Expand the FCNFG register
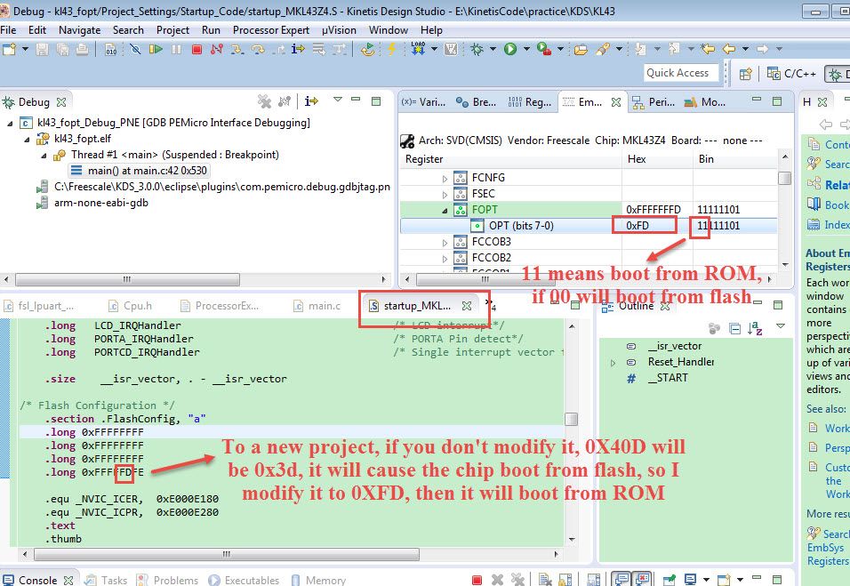850x586 pixels. coord(445,179)
